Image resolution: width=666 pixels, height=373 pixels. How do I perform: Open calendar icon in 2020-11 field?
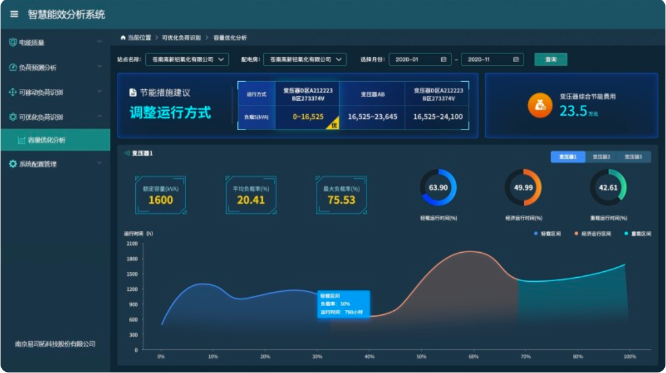(x=515, y=59)
